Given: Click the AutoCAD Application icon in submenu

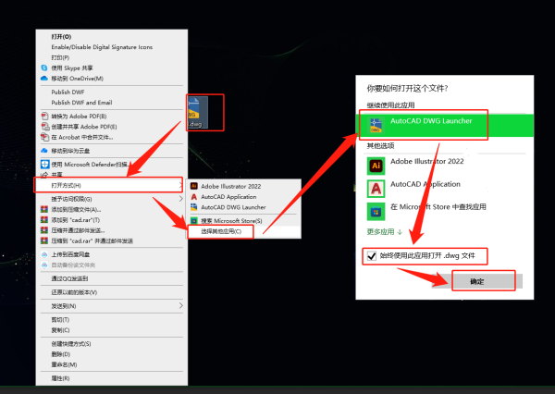Looking at the screenshot, I should 193,196.
